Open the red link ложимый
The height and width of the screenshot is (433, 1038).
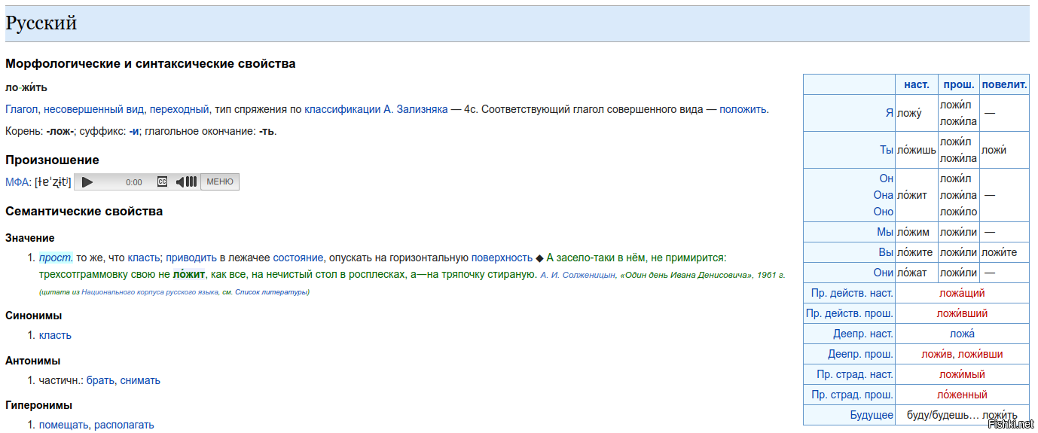tap(961, 374)
